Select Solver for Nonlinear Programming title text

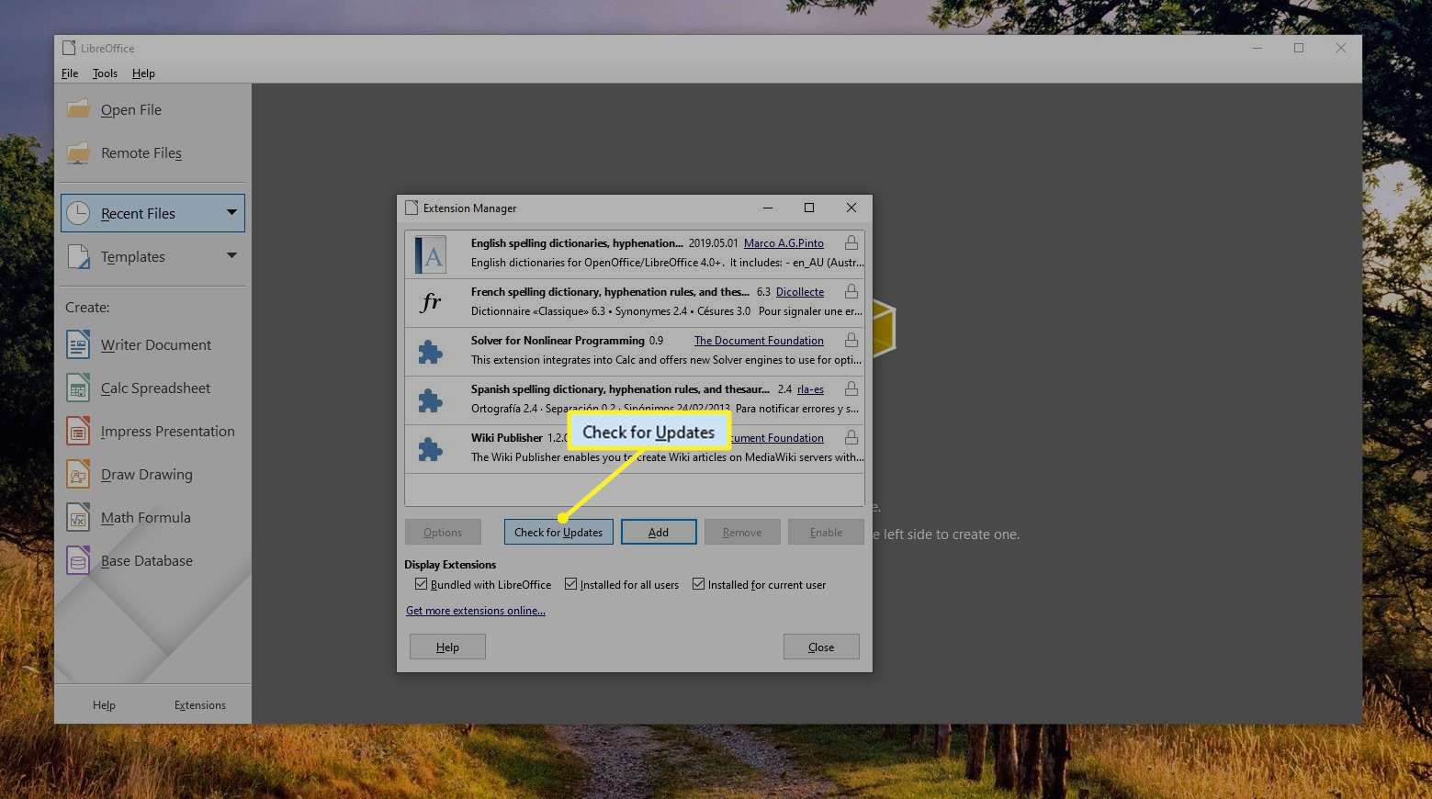[558, 341]
